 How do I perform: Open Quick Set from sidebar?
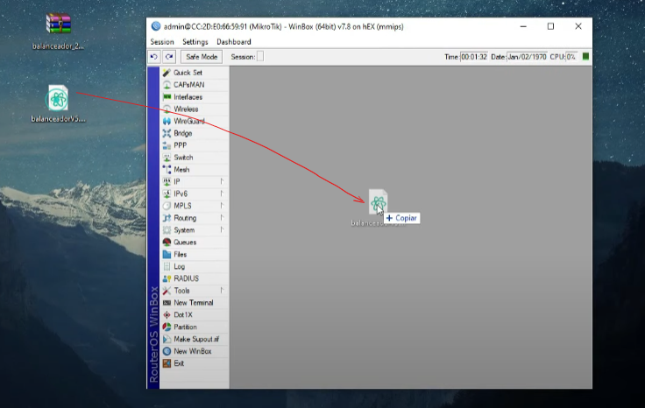tap(187, 73)
